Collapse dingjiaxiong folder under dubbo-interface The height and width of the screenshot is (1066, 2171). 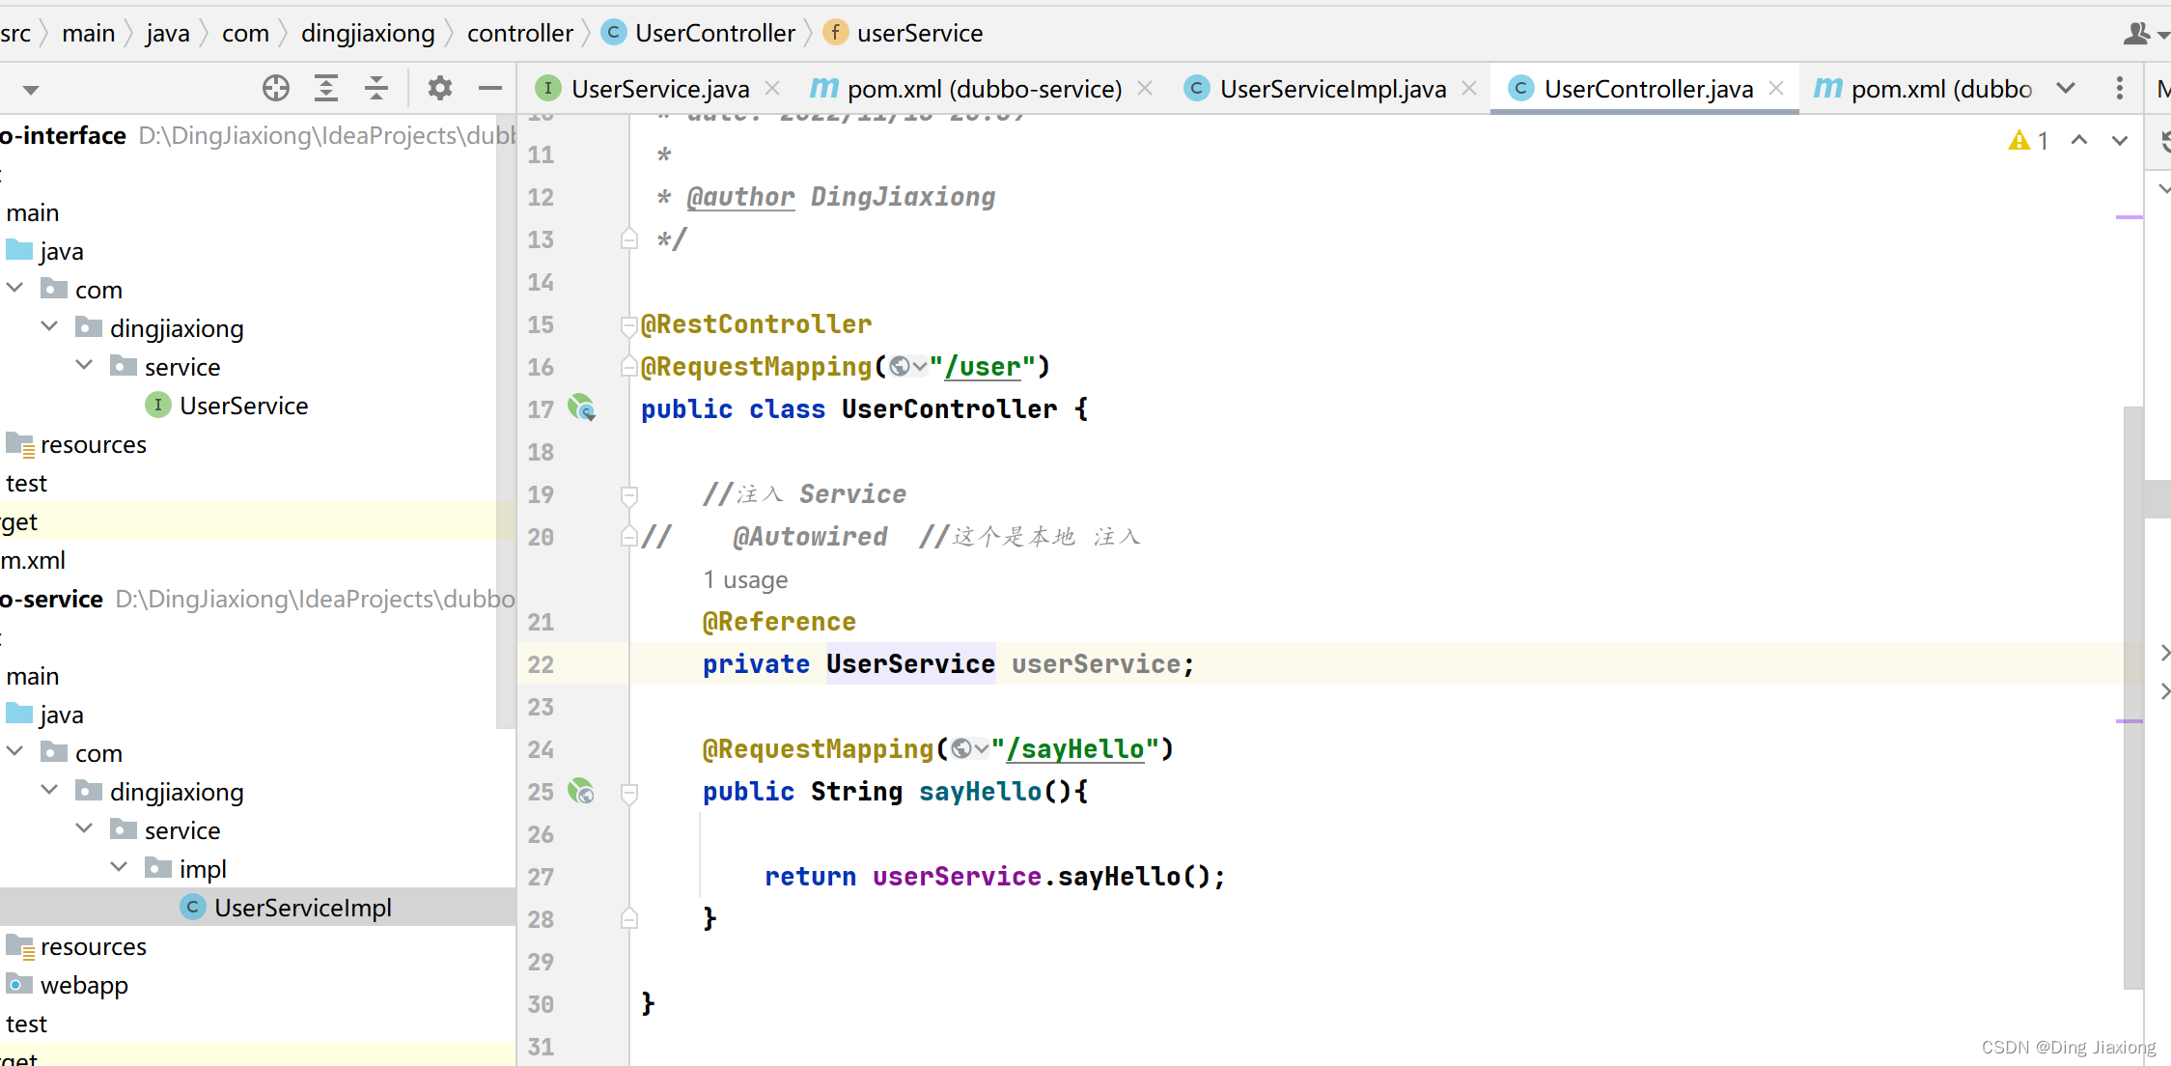(50, 326)
